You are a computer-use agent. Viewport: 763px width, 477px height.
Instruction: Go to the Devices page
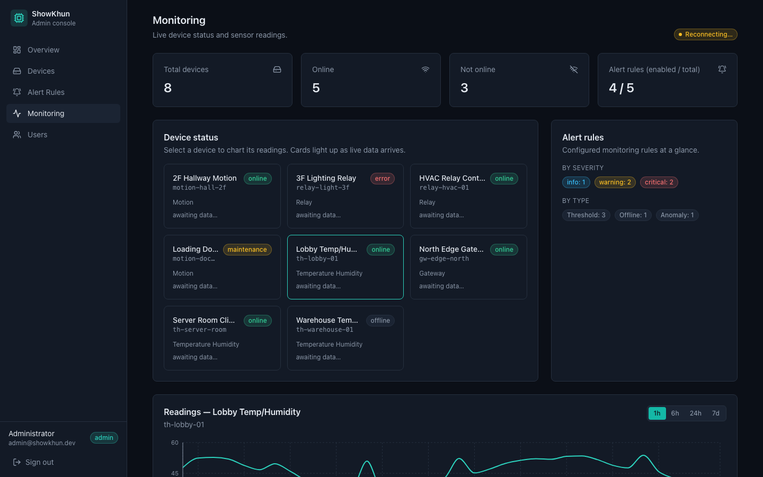click(x=63, y=71)
